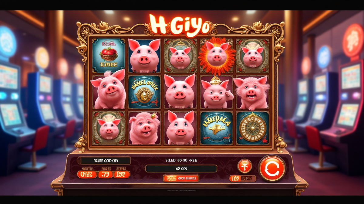The width and height of the screenshot is (364, 204).
Task: Select the plain pink pig in top row
Action: tap(144, 56)
